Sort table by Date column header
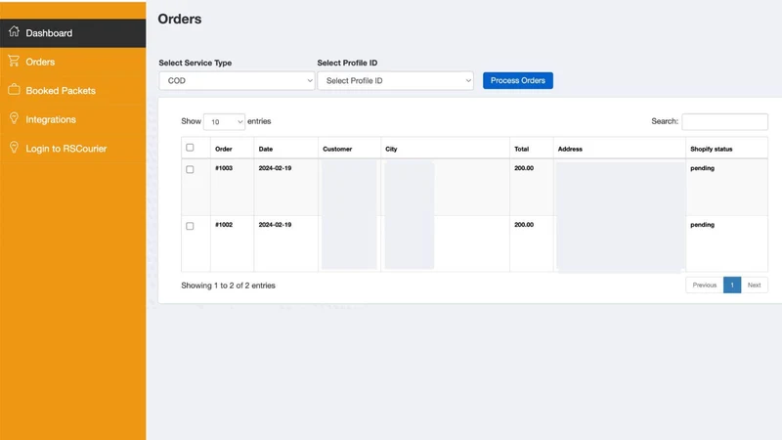782x440 pixels. click(x=285, y=149)
